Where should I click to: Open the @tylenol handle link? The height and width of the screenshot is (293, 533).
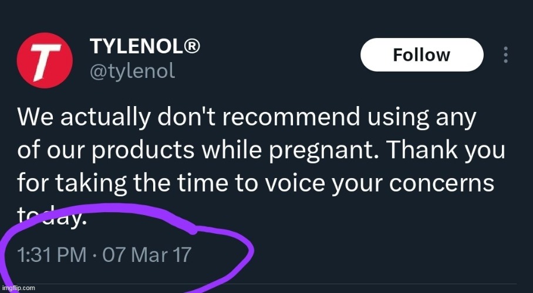tap(132, 71)
